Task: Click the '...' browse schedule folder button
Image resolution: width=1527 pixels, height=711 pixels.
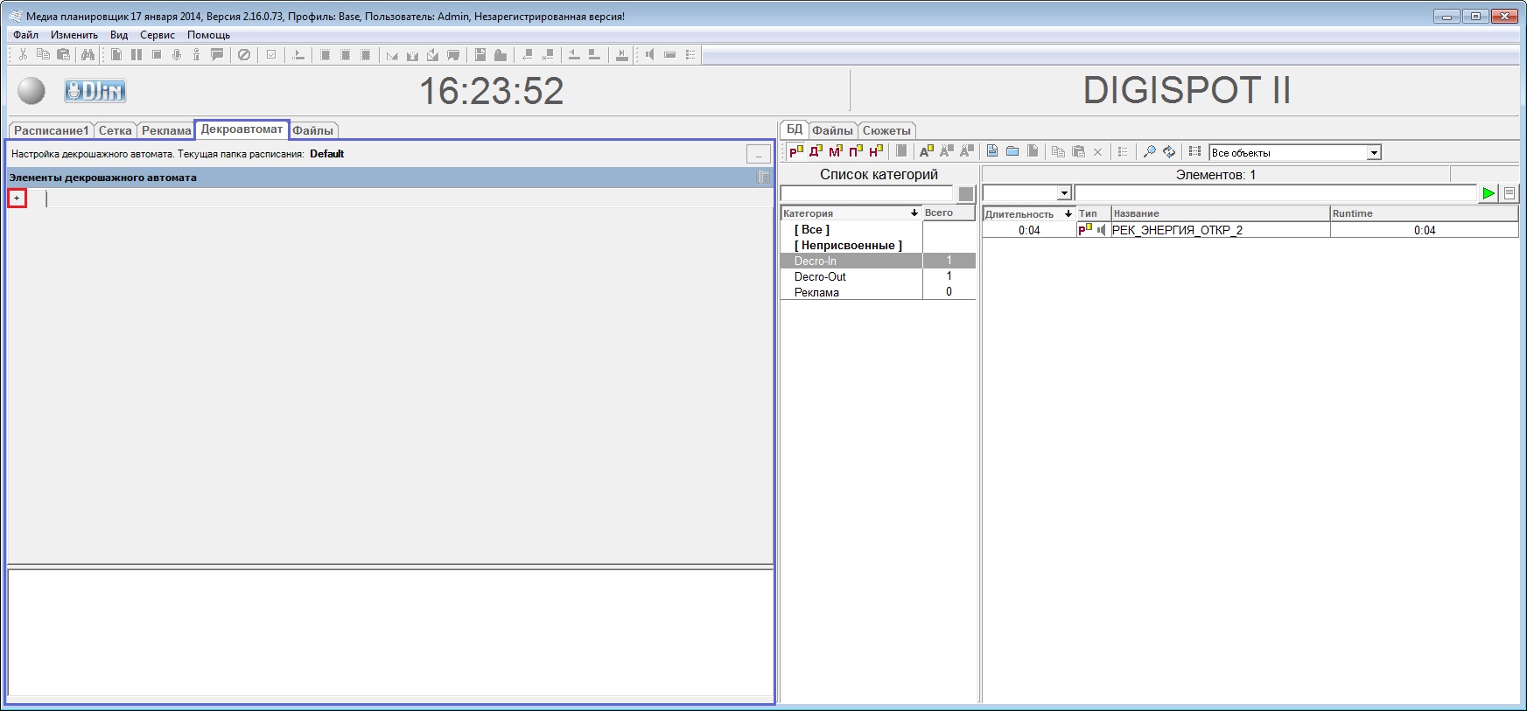Action: (758, 154)
